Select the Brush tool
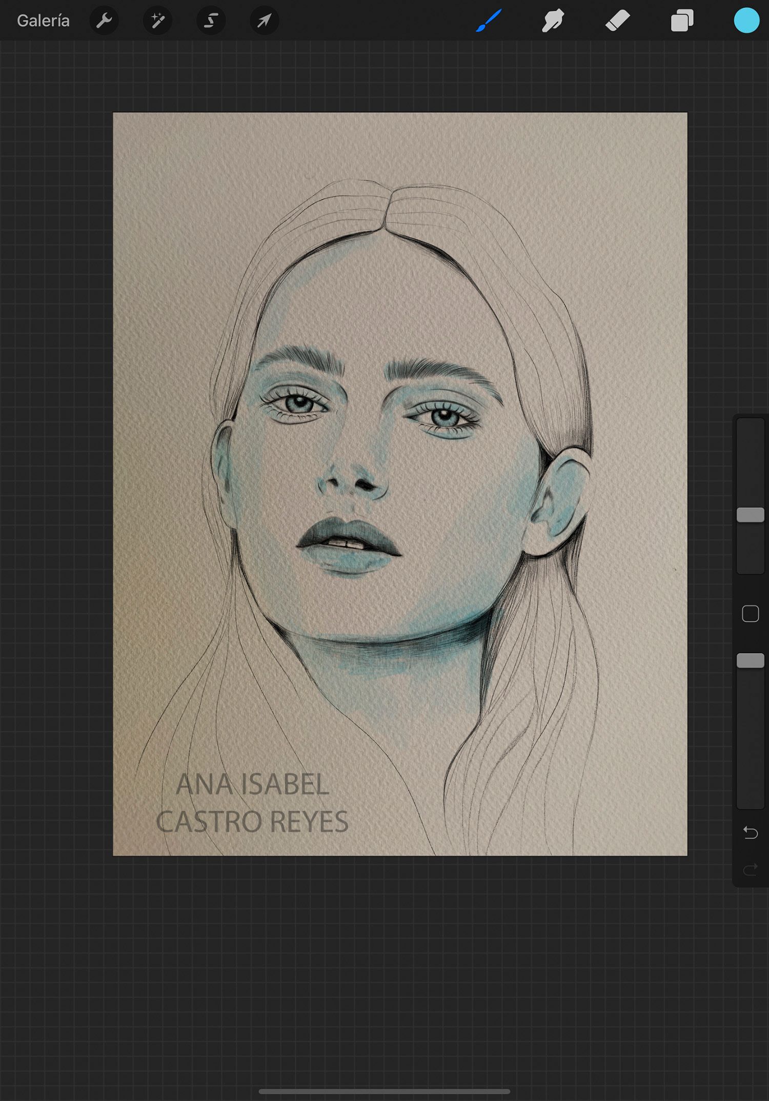 click(489, 21)
